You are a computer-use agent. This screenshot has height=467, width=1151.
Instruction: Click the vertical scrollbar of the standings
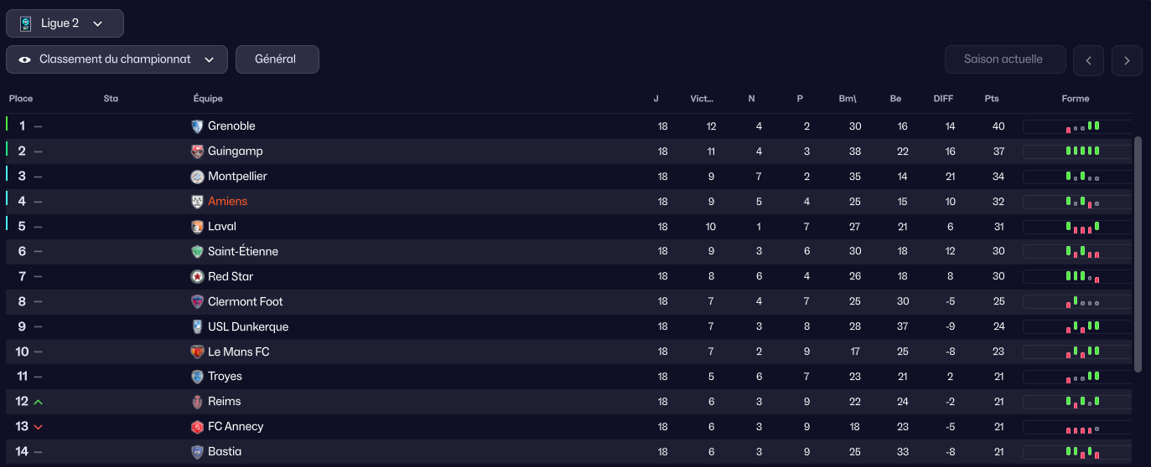1138,251
